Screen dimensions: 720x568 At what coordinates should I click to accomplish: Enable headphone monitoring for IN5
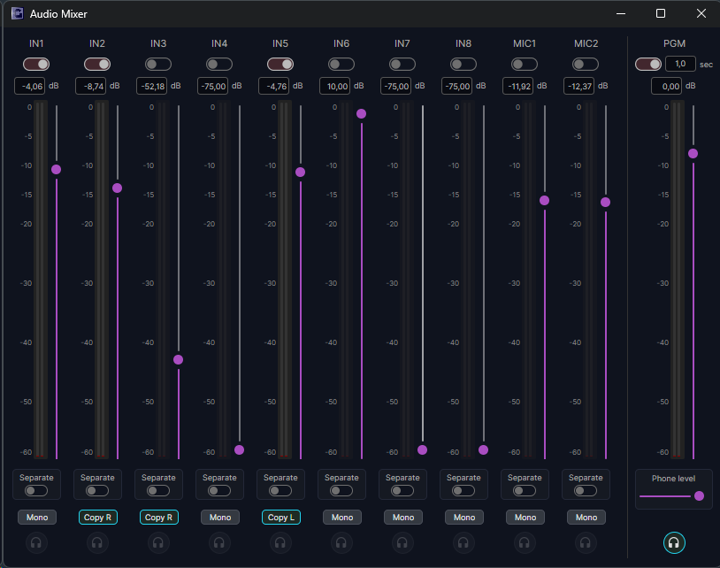pos(280,542)
